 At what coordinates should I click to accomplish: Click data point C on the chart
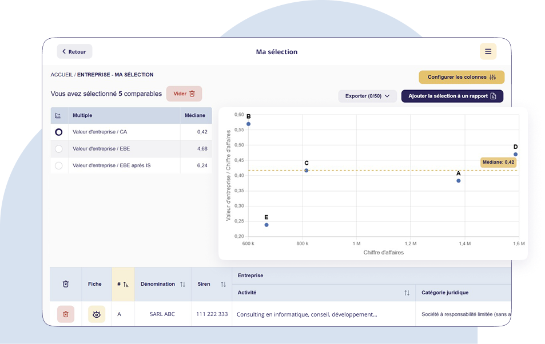(x=306, y=171)
